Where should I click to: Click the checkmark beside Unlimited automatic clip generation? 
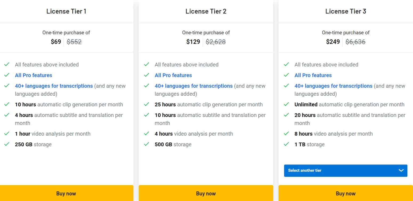pyautogui.click(x=287, y=104)
